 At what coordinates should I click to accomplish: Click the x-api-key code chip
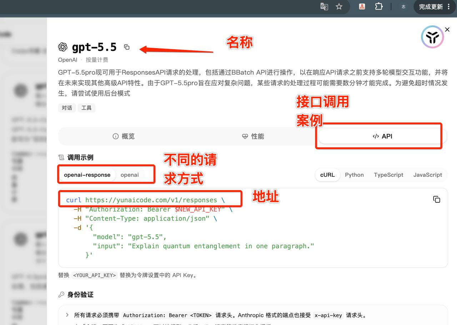[328, 315]
